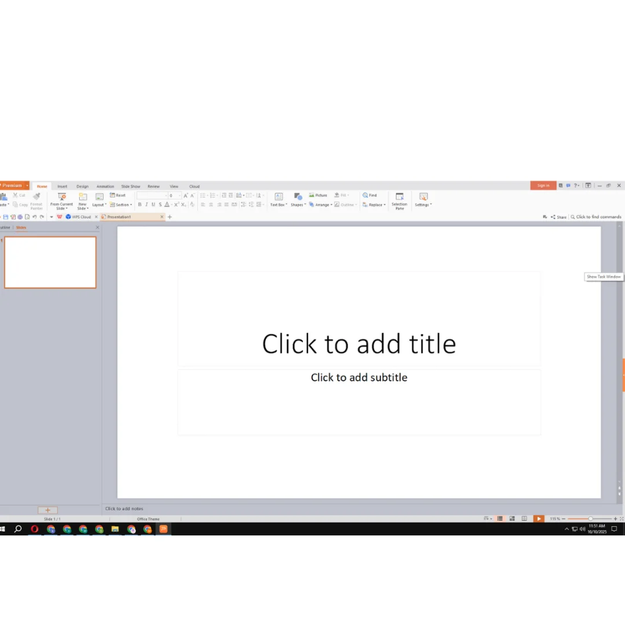Open the Slide Show tab
Screen dimensions: 625x625
tap(131, 186)
